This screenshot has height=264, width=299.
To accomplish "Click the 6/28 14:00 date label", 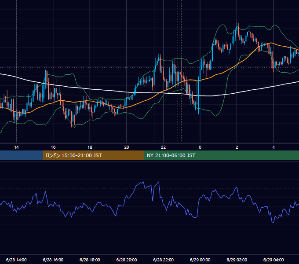I will click(x=16, y=260).
